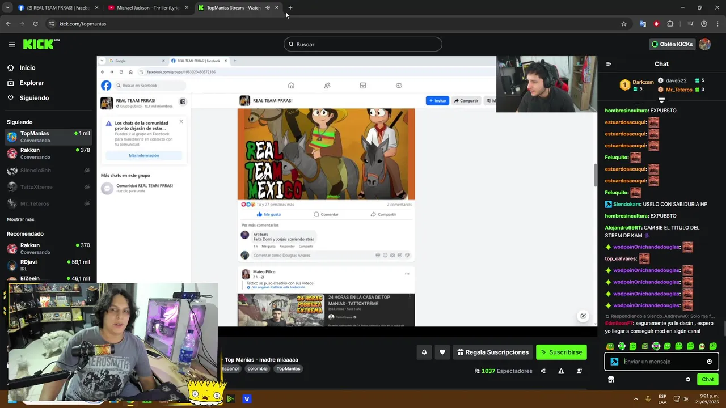Send message with Chat button
This screenshot has height=408, width=726.
coord(707,379)
